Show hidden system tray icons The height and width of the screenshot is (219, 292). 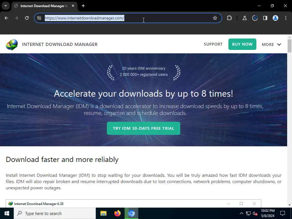241,213
